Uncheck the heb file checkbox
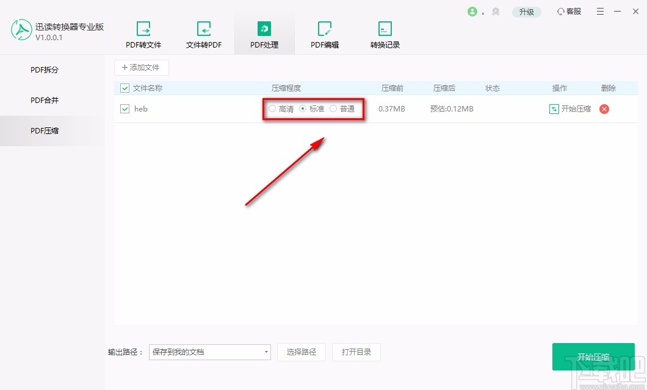 [125, 109]
